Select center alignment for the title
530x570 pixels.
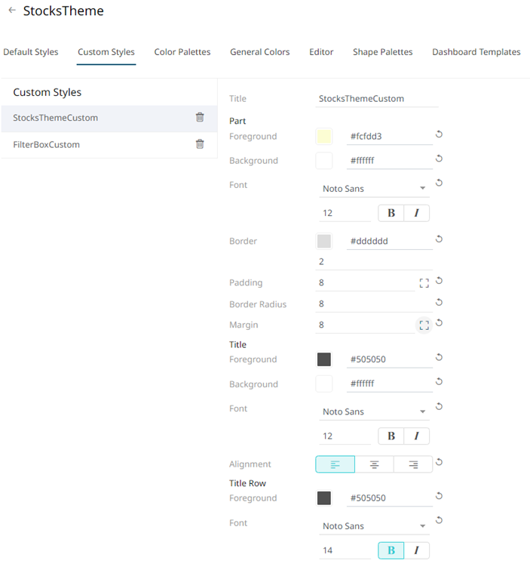point(374,464)
